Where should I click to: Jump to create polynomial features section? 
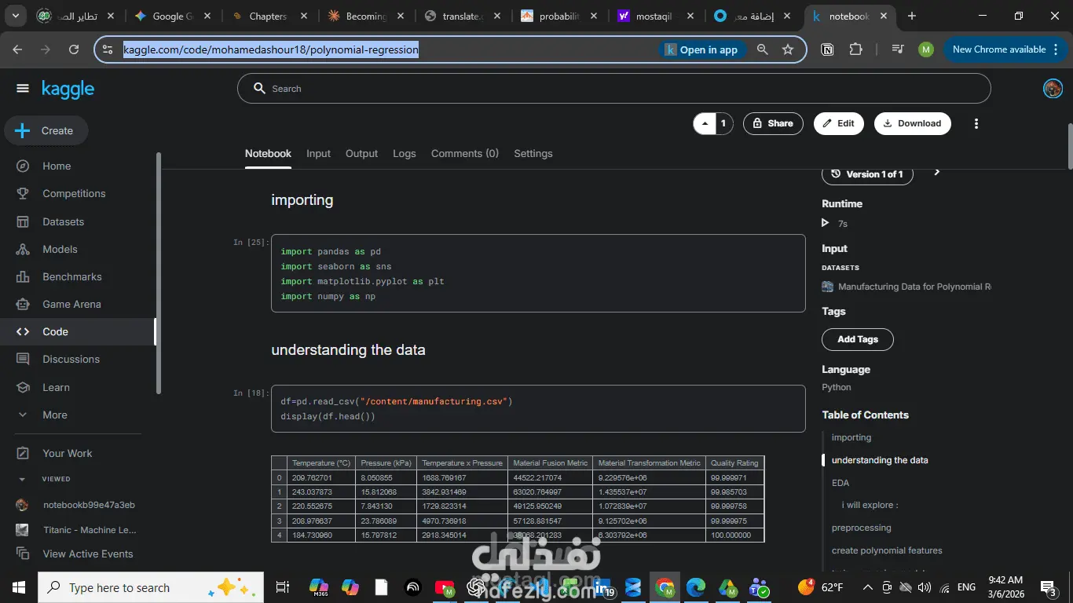[x=887, y=550]
